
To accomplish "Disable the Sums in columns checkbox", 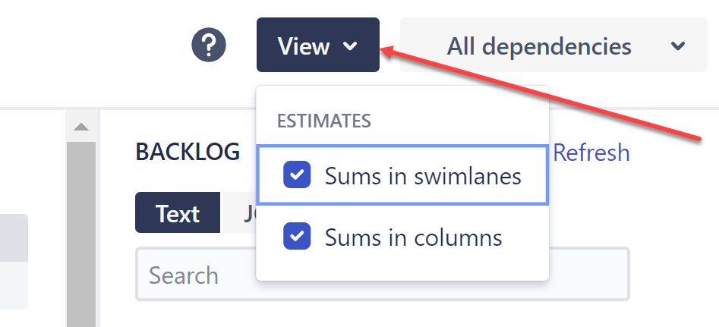I will pyautogui.click(x=297, y=237).
